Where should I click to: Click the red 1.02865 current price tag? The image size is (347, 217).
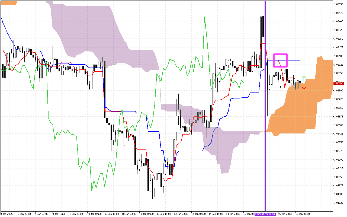pyautogui.click(x=339, y=83)
